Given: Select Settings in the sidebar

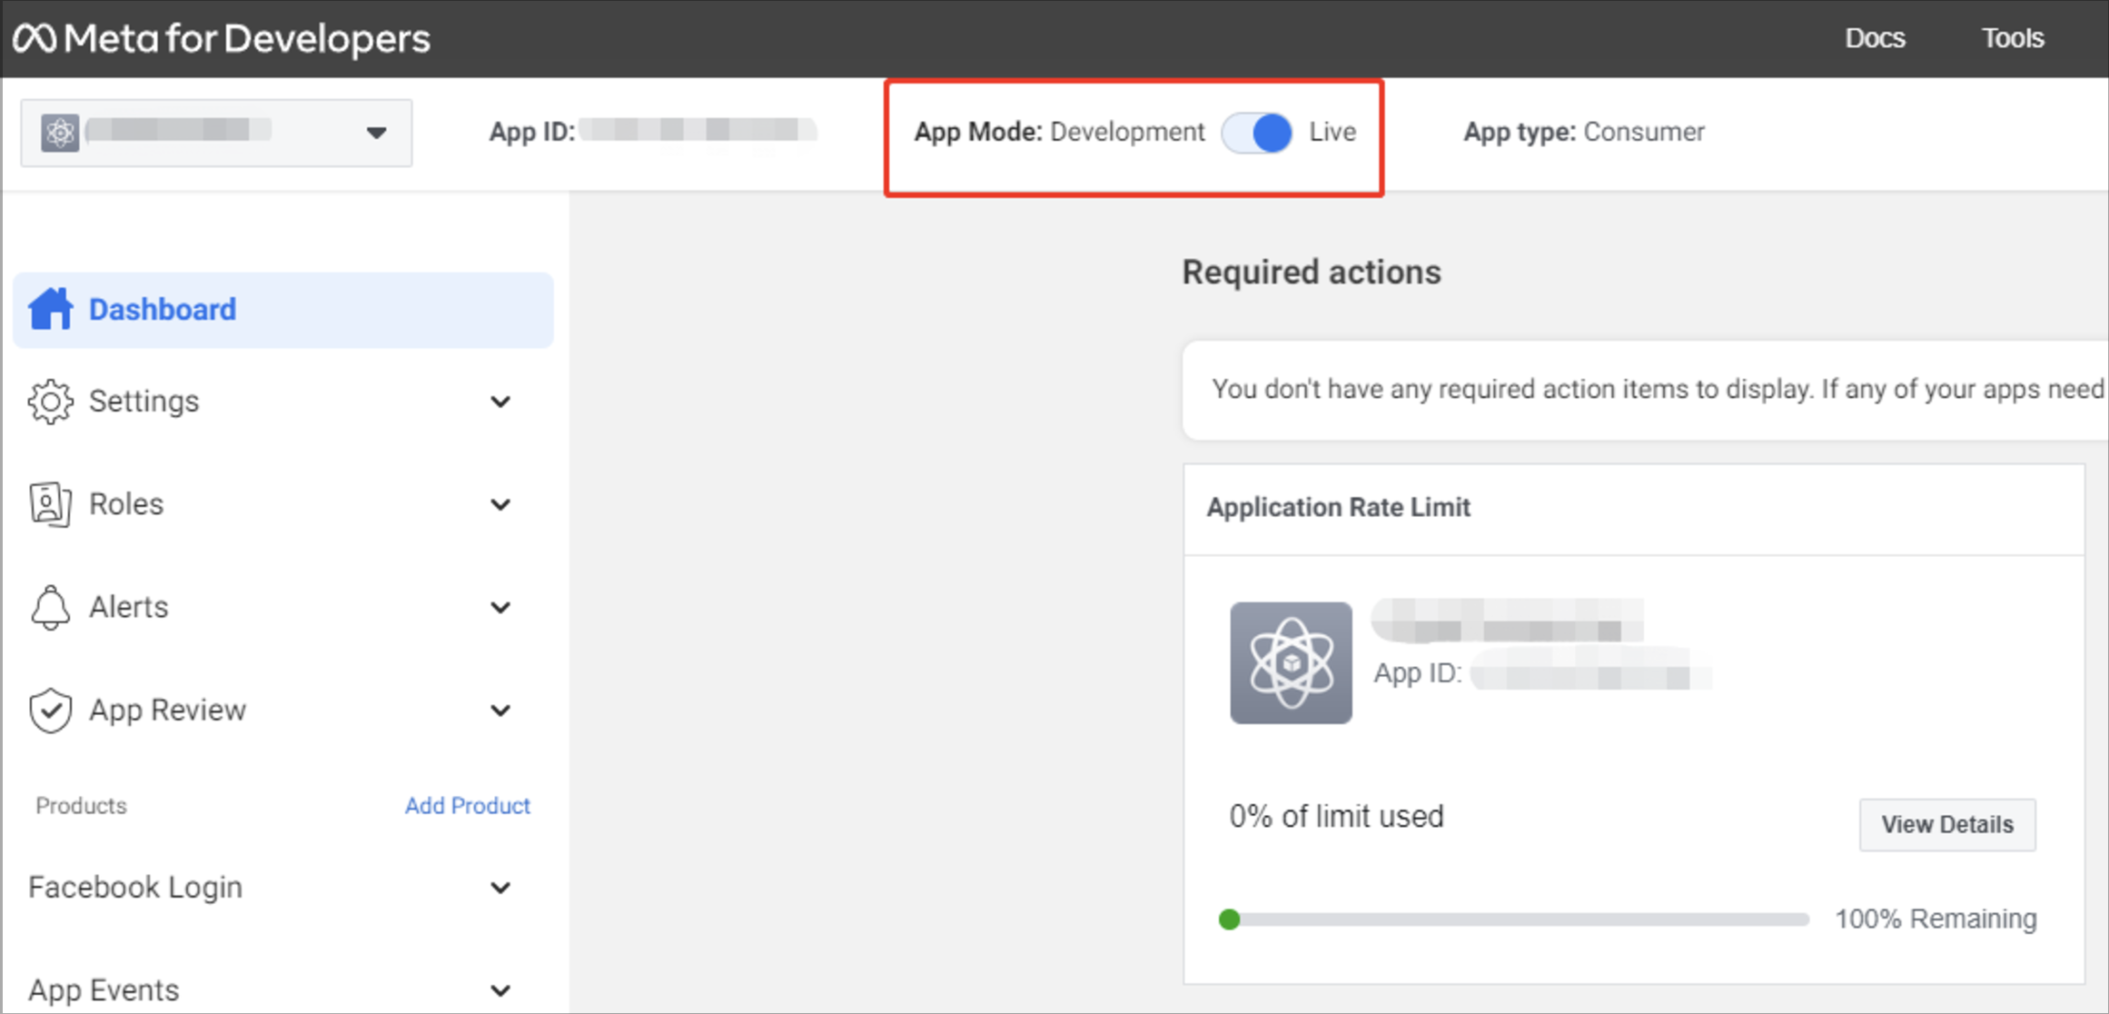Looking at the screenshot, I should [x=283, y=402].
